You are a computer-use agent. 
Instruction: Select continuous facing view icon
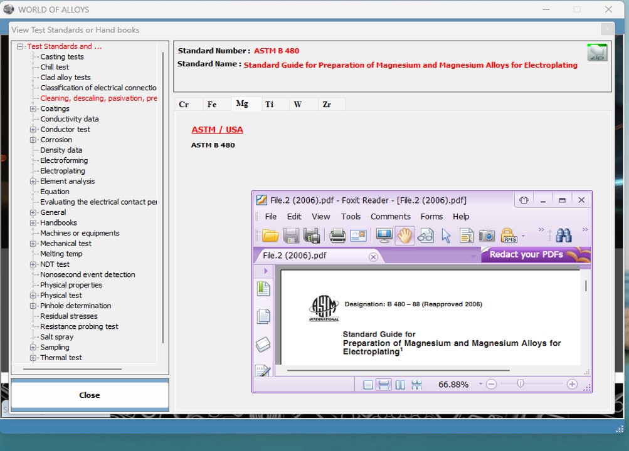click(417, 385)
